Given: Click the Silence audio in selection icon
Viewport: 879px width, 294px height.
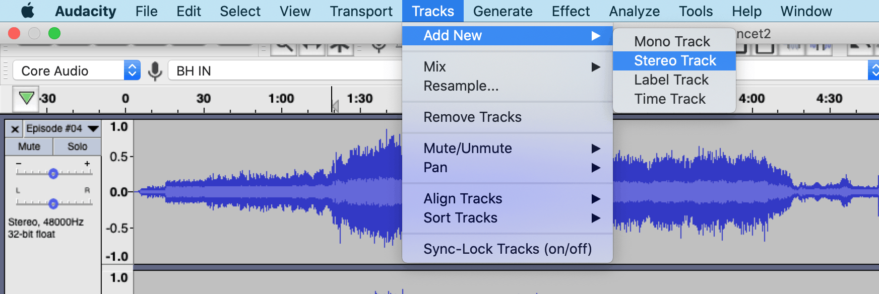Looking at the screenshot, I should pos(819,48).
